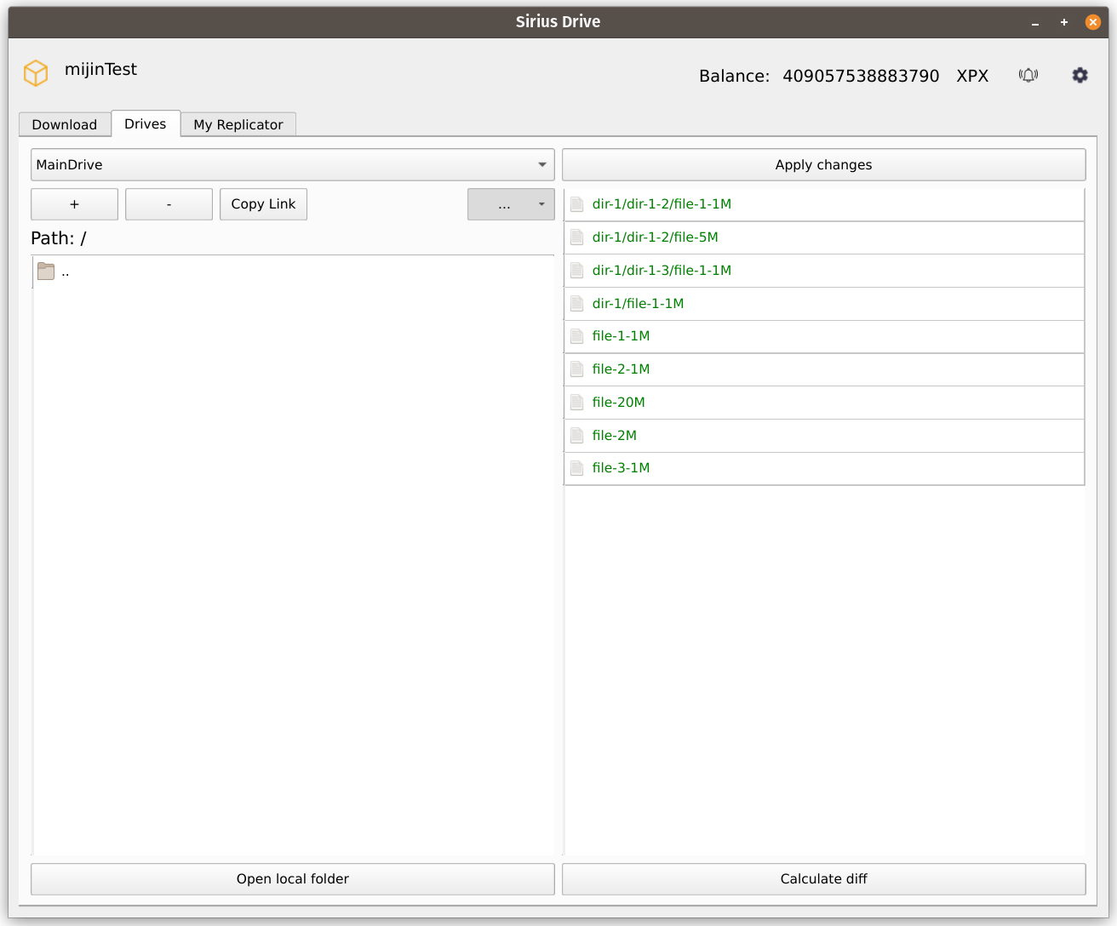The width and height of the screenshot is (1117, 926).
Task: Click Open local folder button
Action: [x=293, y=879]
